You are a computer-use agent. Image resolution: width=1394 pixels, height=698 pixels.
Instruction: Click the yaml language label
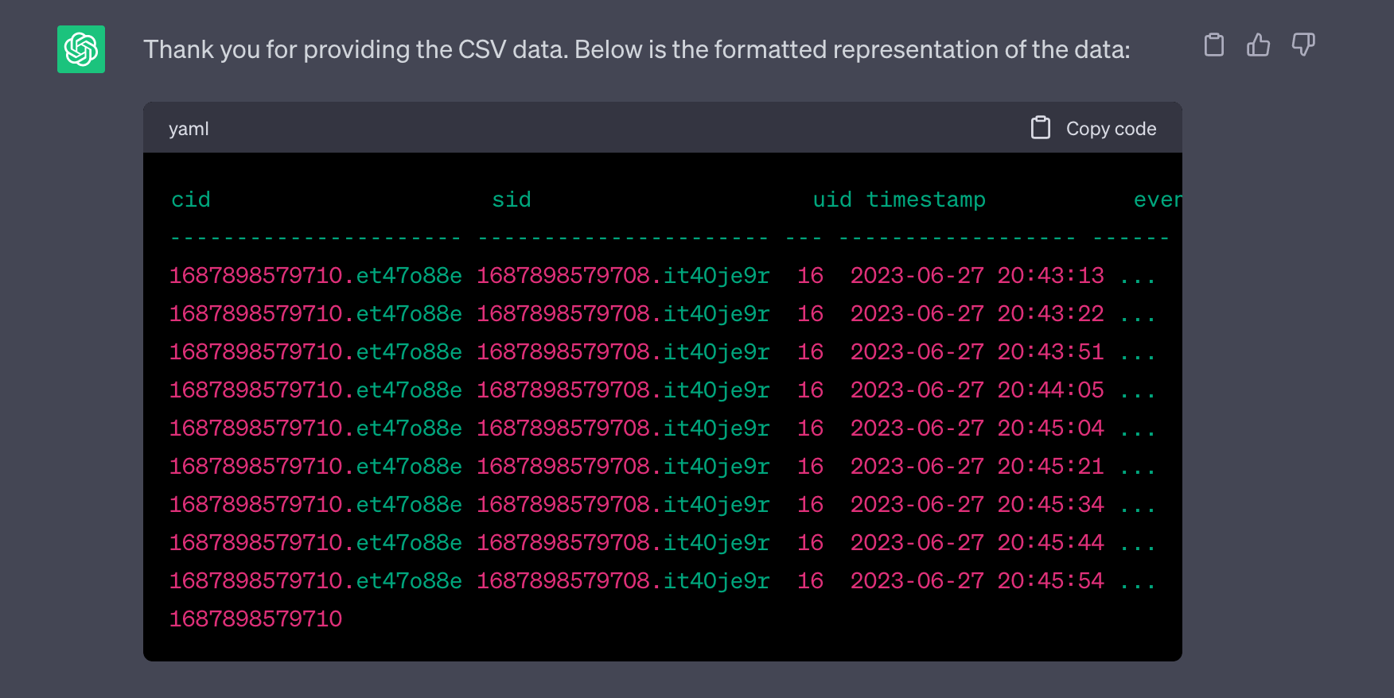pos(189,128)
